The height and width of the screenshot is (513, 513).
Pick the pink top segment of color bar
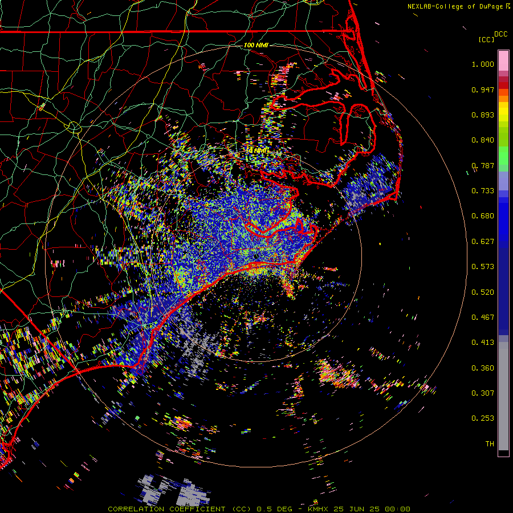503,61
